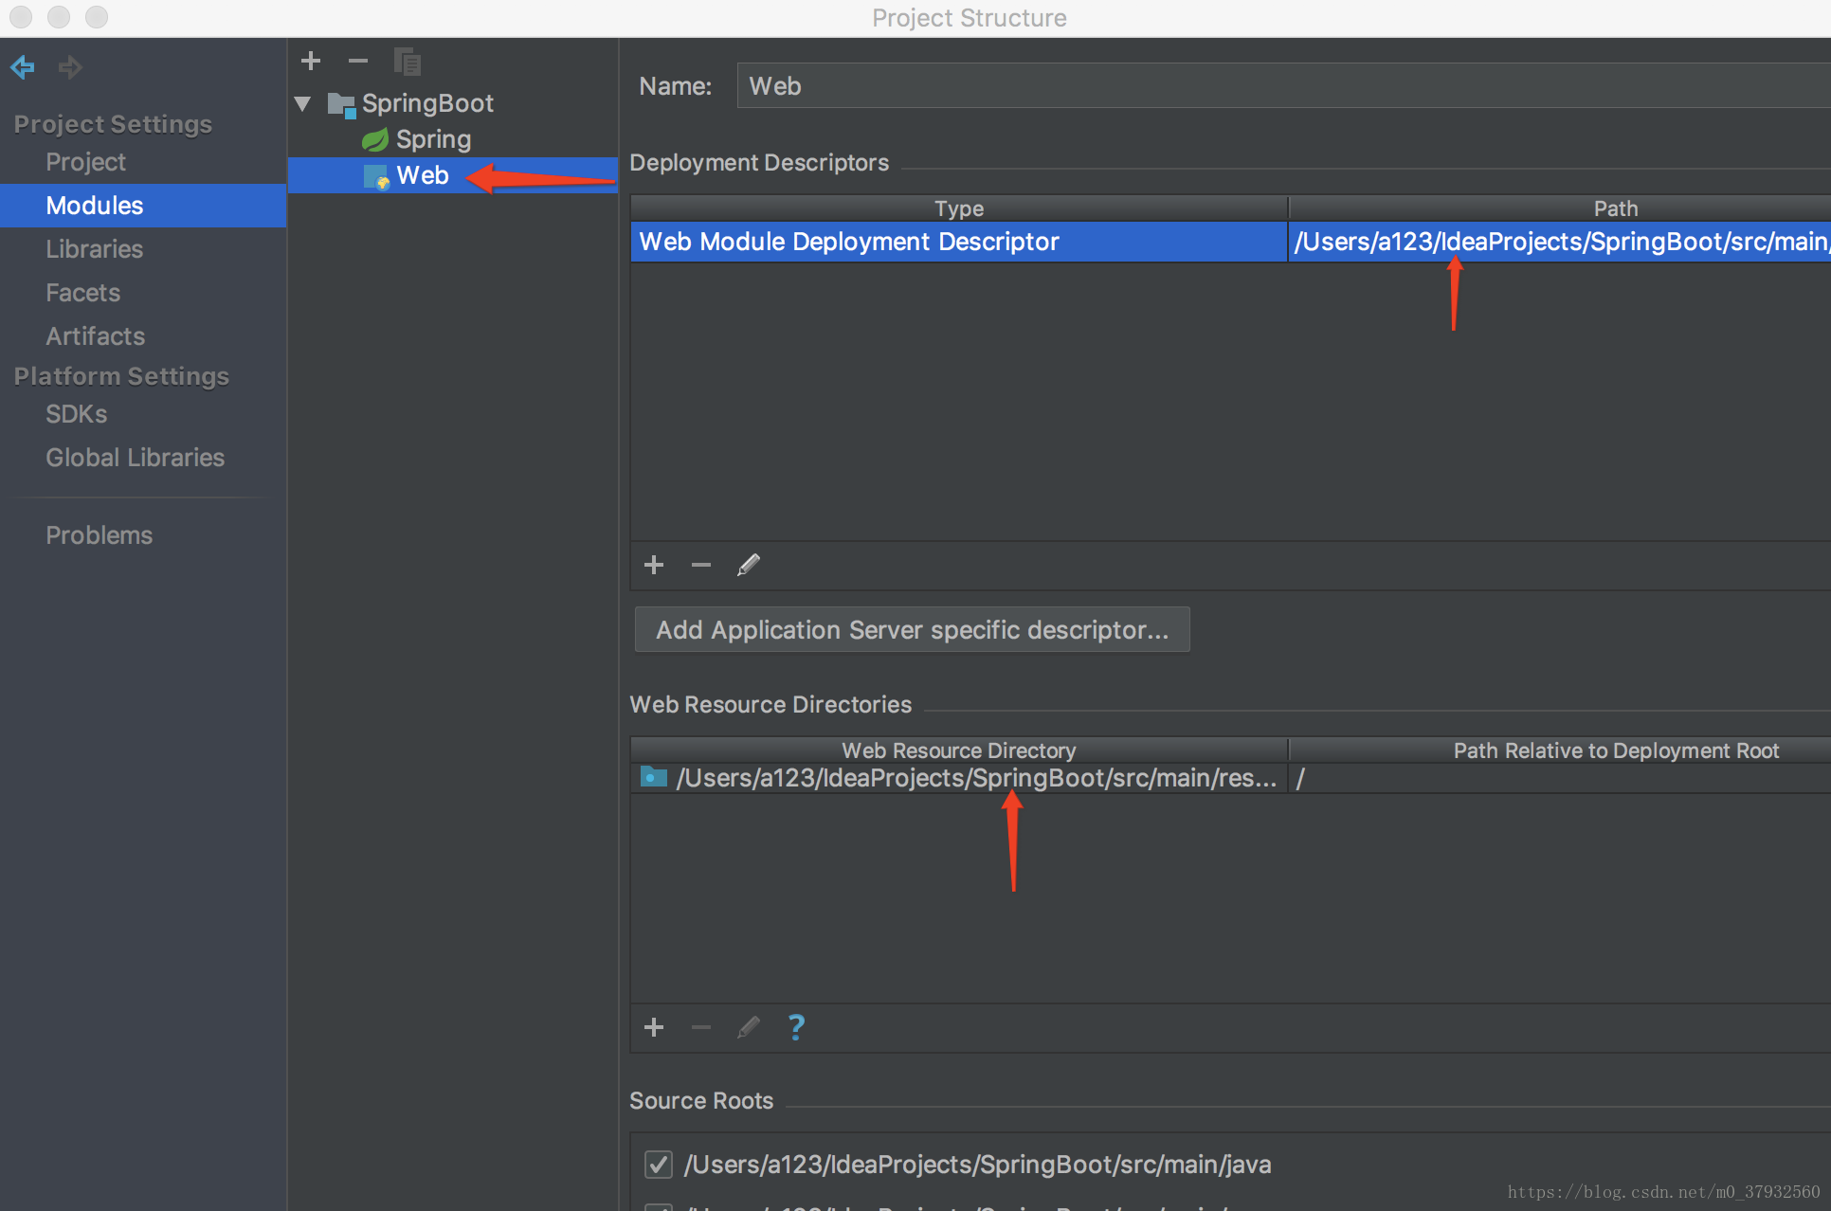Toggle the src/main/java source root checkbox
The image size is (1831, 1211).
click(x=659, y=1165)
